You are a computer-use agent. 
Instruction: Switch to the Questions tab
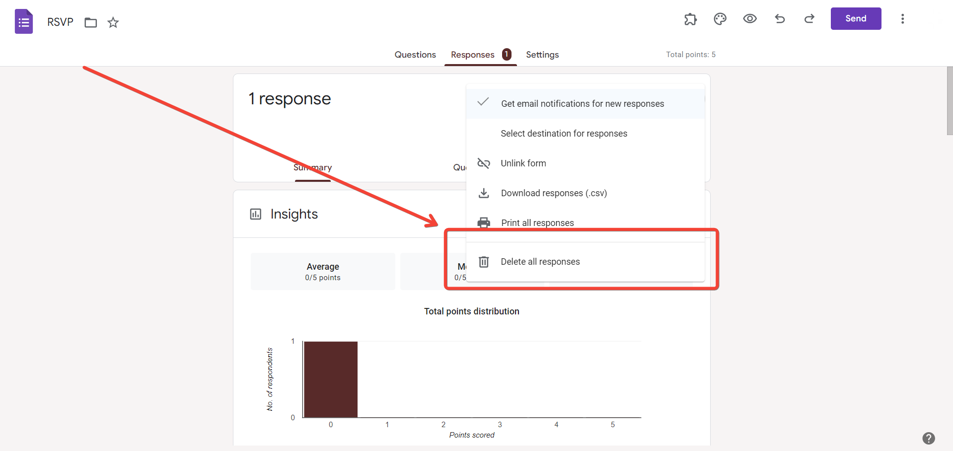415,55
